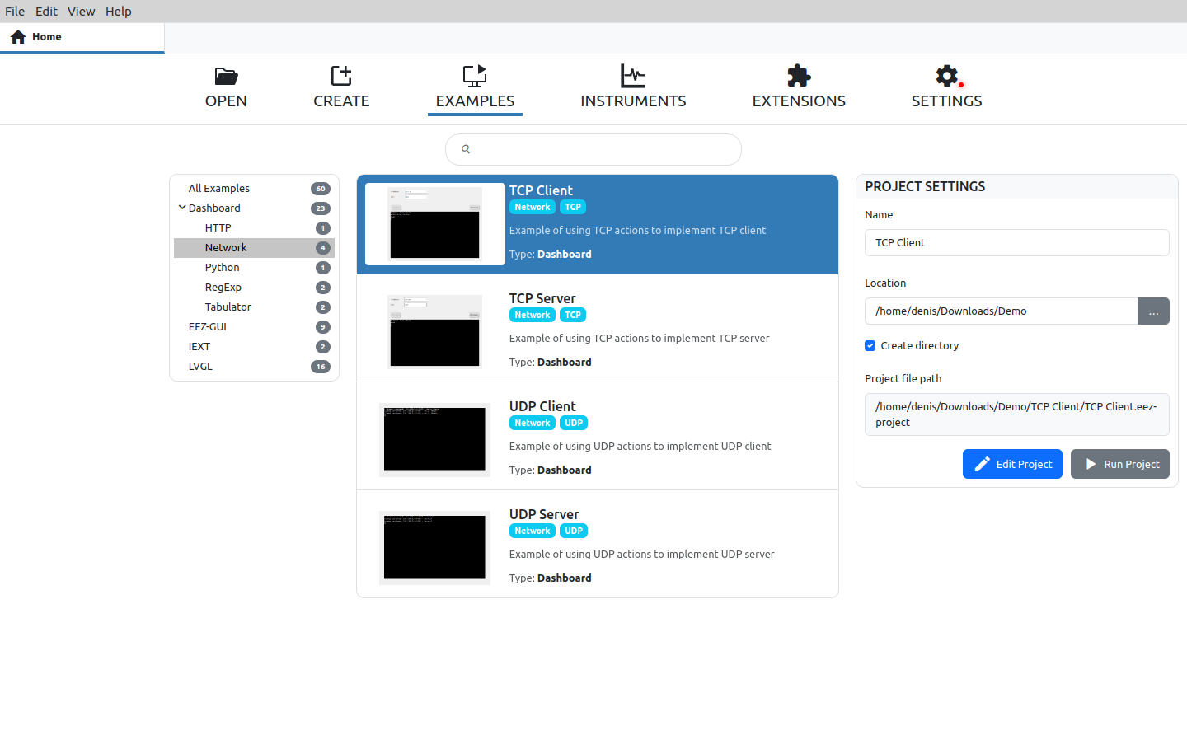Click the pencil icon on Edit Project
This screenshot has height=749, width=1187.
[x=983, y=464]
